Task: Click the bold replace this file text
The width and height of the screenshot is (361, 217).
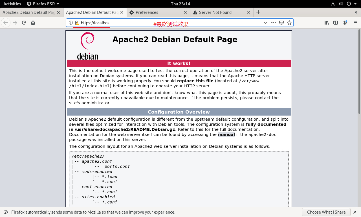Action: click(x=195, y=81)
